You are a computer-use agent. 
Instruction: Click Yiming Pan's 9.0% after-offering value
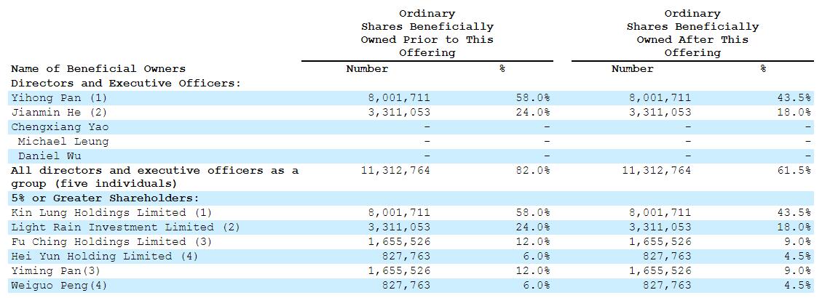[x=797, y=271]
